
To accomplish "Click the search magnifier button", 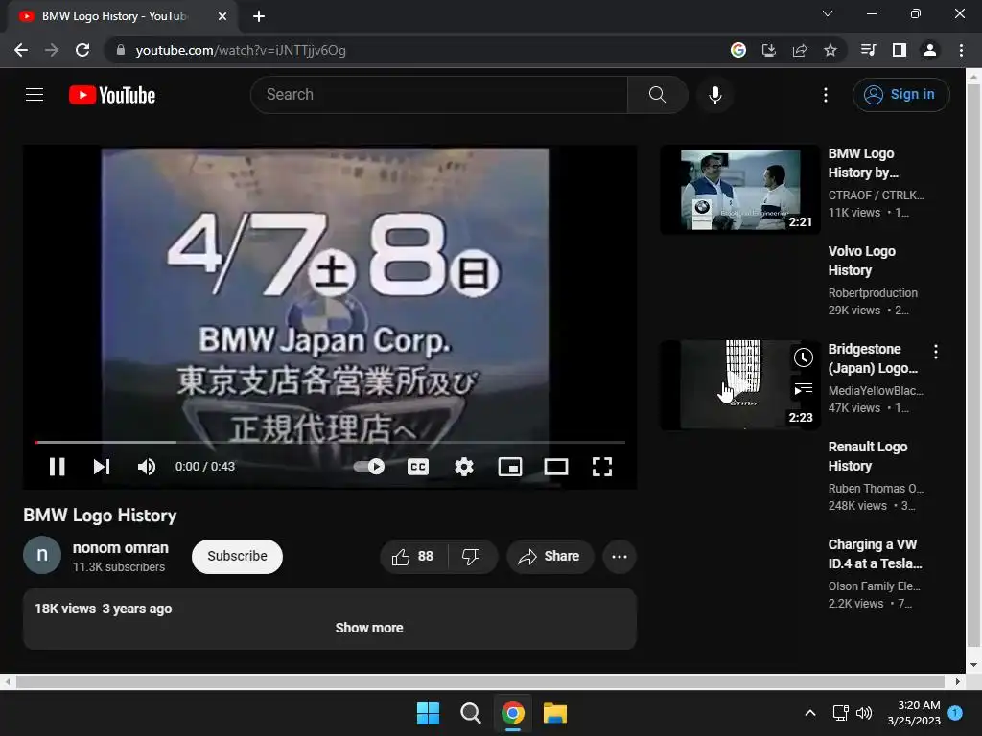I will click(658, 95).
